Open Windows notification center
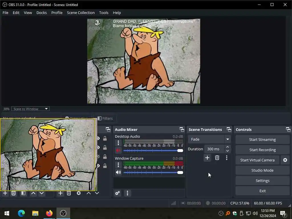Viewport: 292px width, 219px height. pos(283,213)
